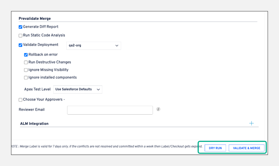The height and width of the screenshot is (166, 279).
Task: Click the Reviewer Email label text
Action: pyautogui.click(x=32, y=109)
